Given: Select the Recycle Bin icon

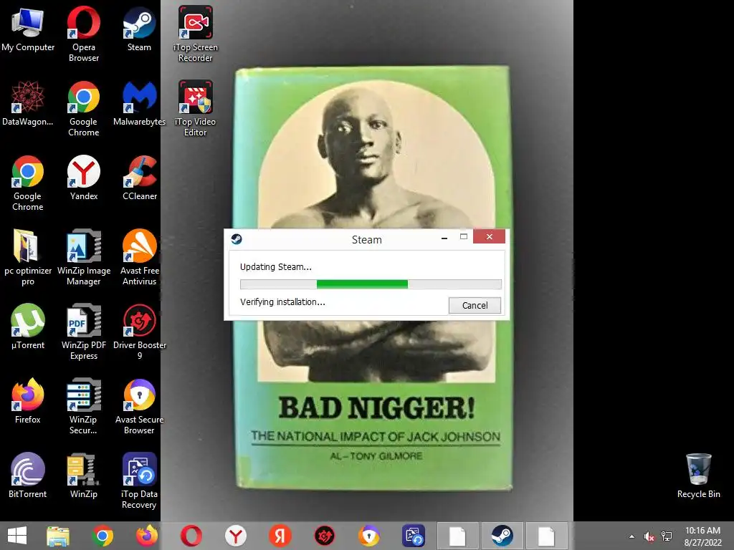Looking at the screenshot, I should (698, 476).
